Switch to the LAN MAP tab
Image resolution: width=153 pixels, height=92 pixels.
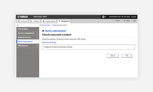(35, 21)
